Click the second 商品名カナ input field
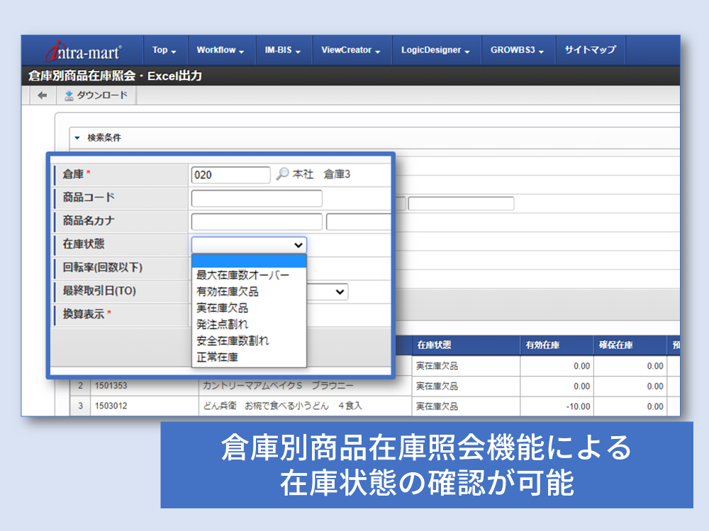709x531 pixels. tap(359, 222)
